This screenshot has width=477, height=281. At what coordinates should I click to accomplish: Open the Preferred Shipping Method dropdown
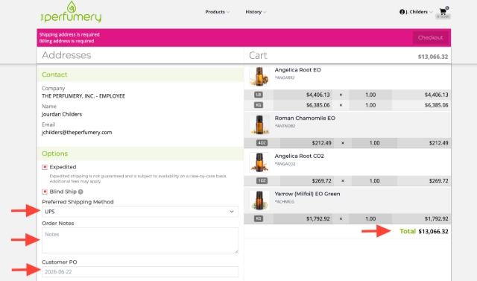(140, 212)
